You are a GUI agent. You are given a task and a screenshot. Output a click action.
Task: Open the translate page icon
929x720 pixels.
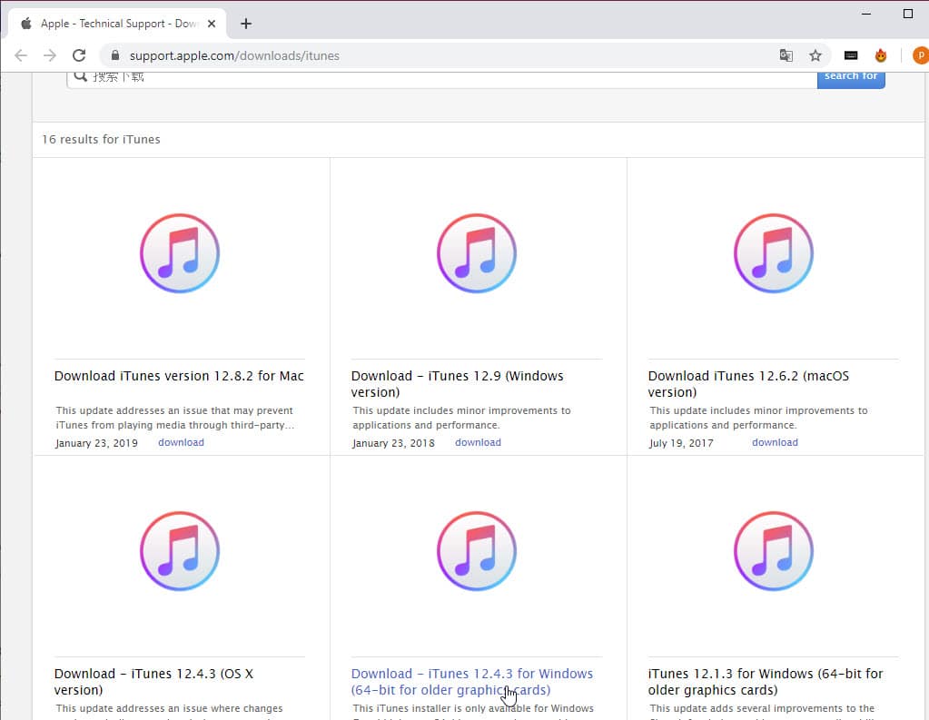pyautogui.click(x=786, y=55)
